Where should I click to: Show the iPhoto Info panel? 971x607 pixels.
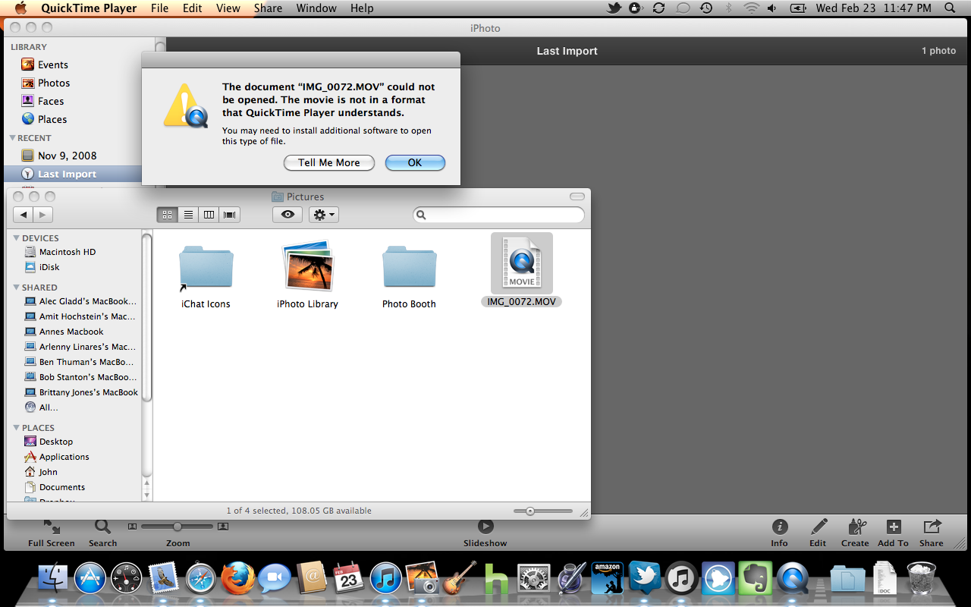pos(779,533)
